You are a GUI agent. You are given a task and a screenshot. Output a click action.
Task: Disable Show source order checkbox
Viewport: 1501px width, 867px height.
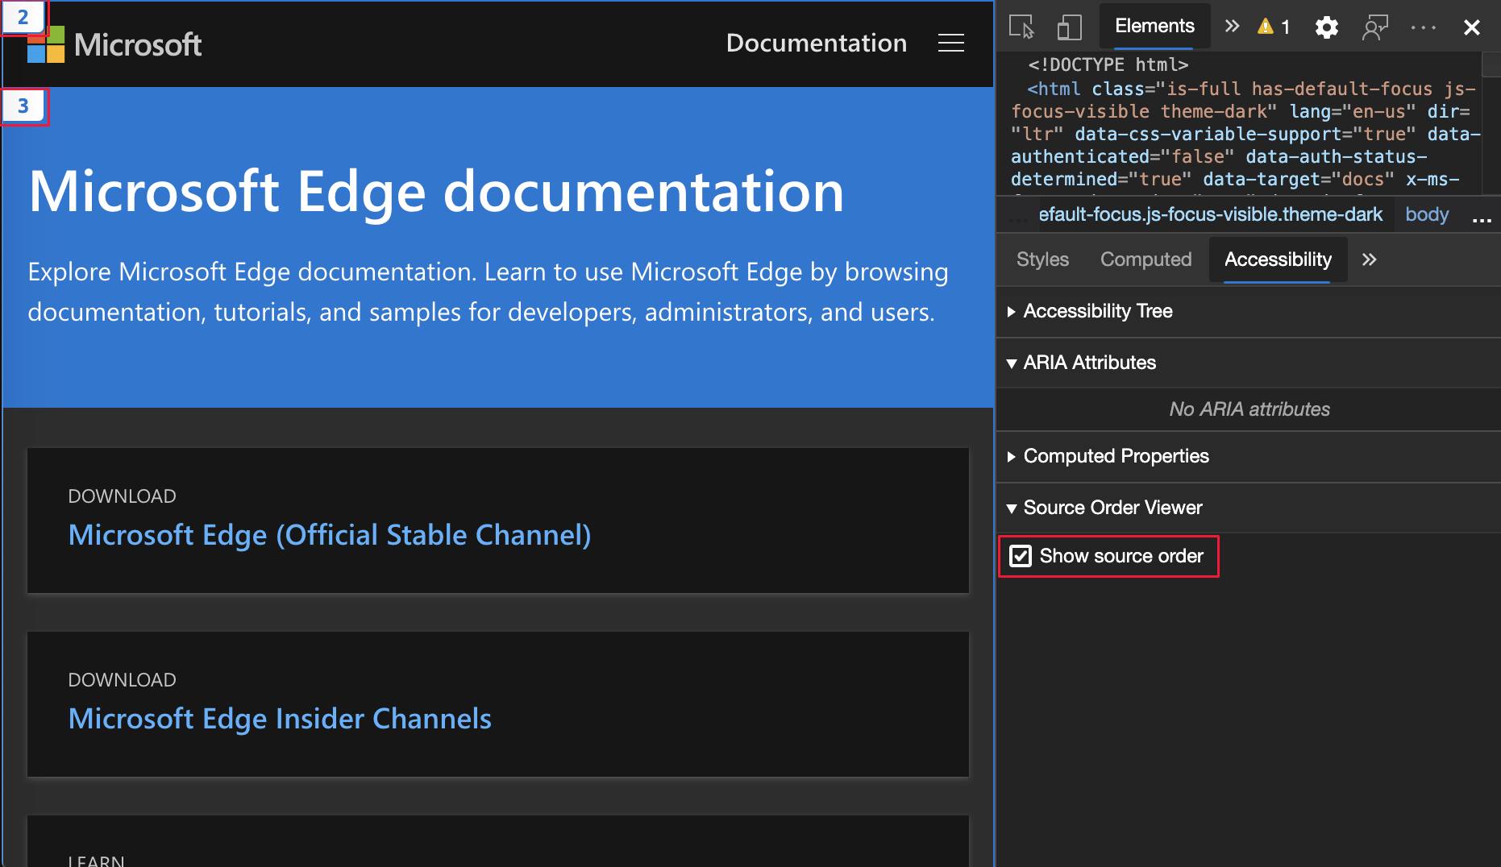(1021, 556)
